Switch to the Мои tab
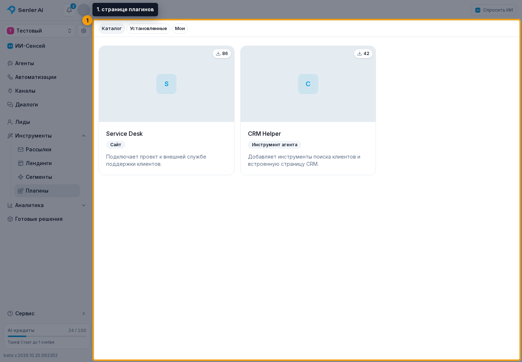Image resolution: width=522 pixels, height=362 pixels. click(x=180, y=29)
